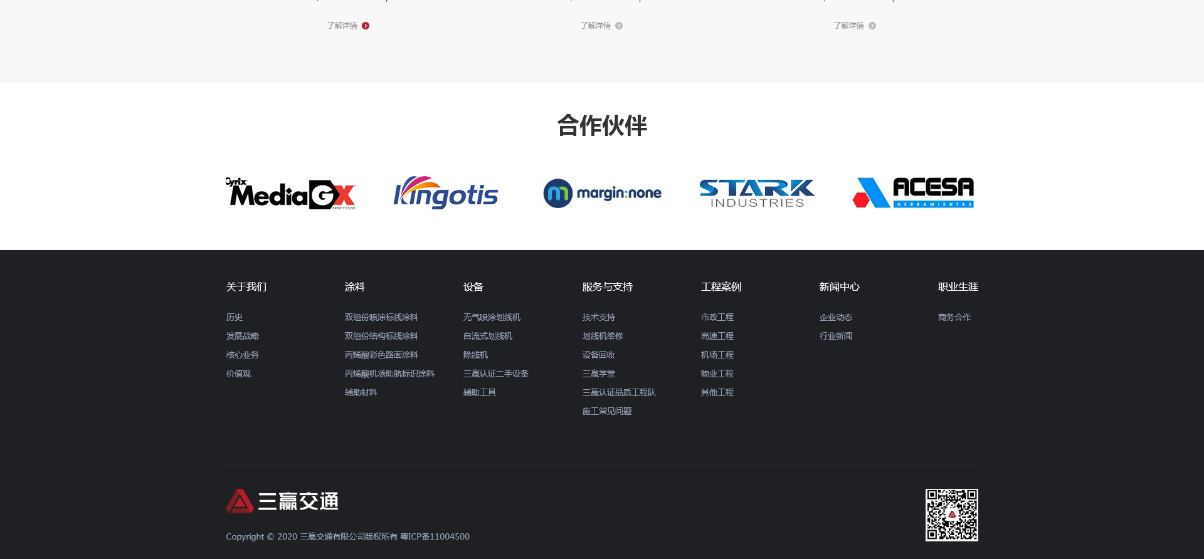
Task: Visit the 施工常见问题 page
Action: (x=606, y=412)
